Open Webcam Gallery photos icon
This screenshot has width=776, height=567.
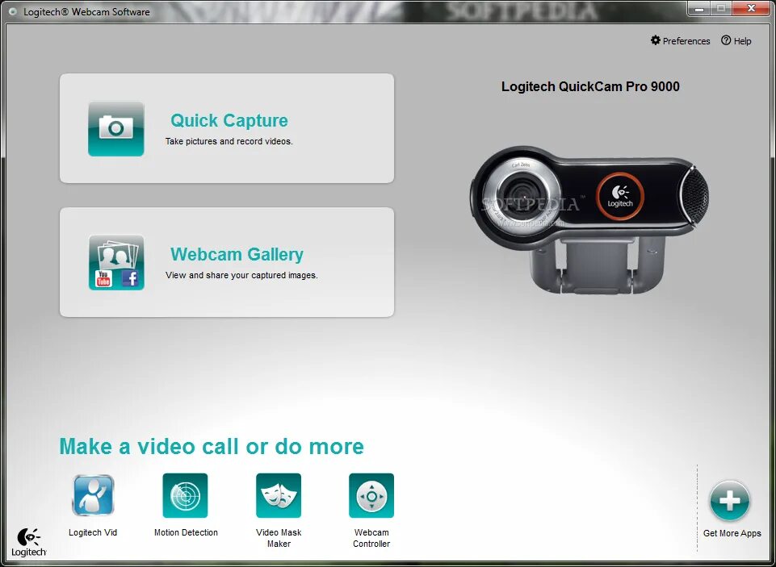(x=116, y=262)
